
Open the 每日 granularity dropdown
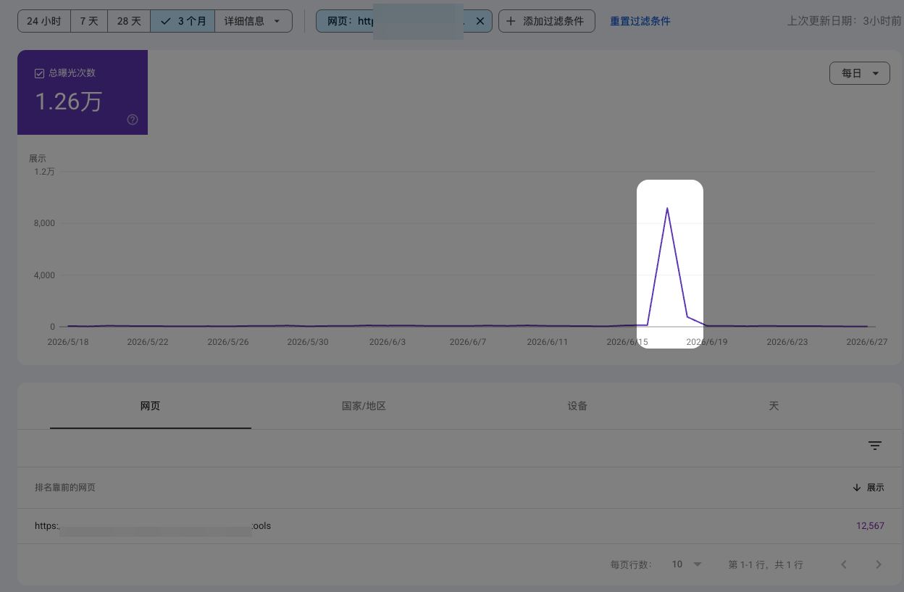(860, 73)
